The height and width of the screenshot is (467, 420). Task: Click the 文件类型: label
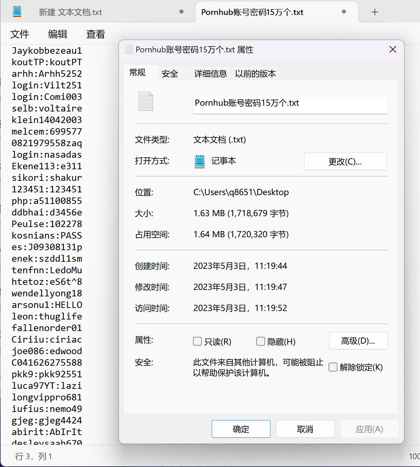point(152,140)
